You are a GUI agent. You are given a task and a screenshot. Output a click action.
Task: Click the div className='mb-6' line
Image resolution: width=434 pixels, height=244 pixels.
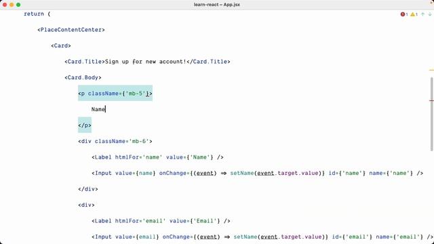click(115, 142)
